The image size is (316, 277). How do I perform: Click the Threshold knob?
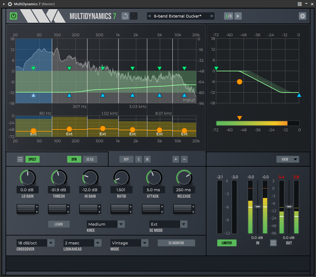click(x=59, y=178)
